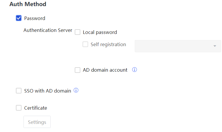The width and height of the screenshot is (222, 132).
Task: Click info icon beside AD domain account
Action: click(x=134, y=70)
